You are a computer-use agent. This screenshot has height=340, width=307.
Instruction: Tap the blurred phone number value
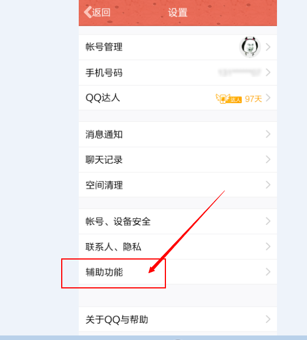(240, 73)
